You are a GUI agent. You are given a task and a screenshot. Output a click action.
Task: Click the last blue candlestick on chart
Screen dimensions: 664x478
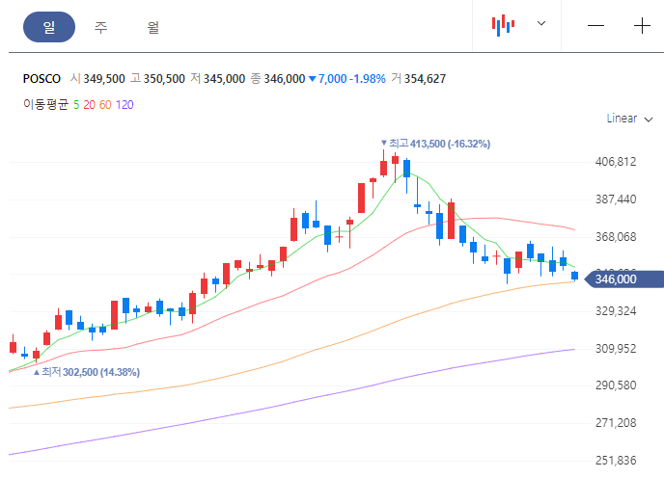574,276
